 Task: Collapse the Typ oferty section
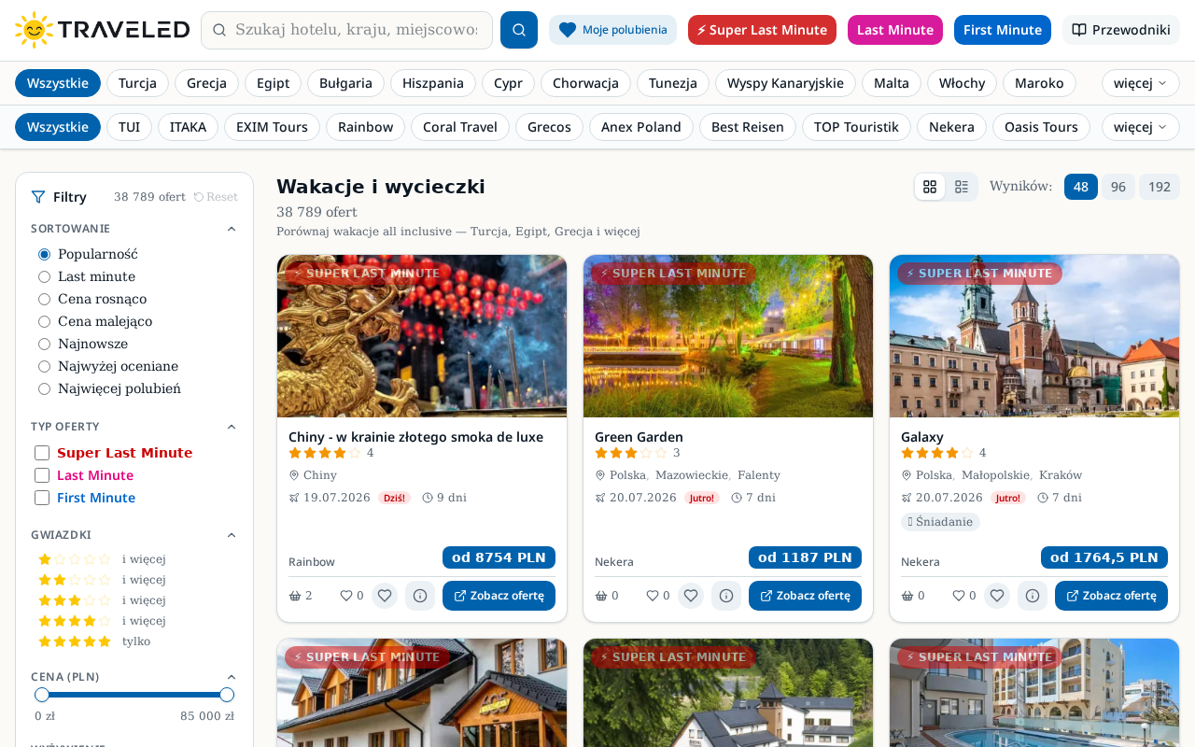[232, 427]
